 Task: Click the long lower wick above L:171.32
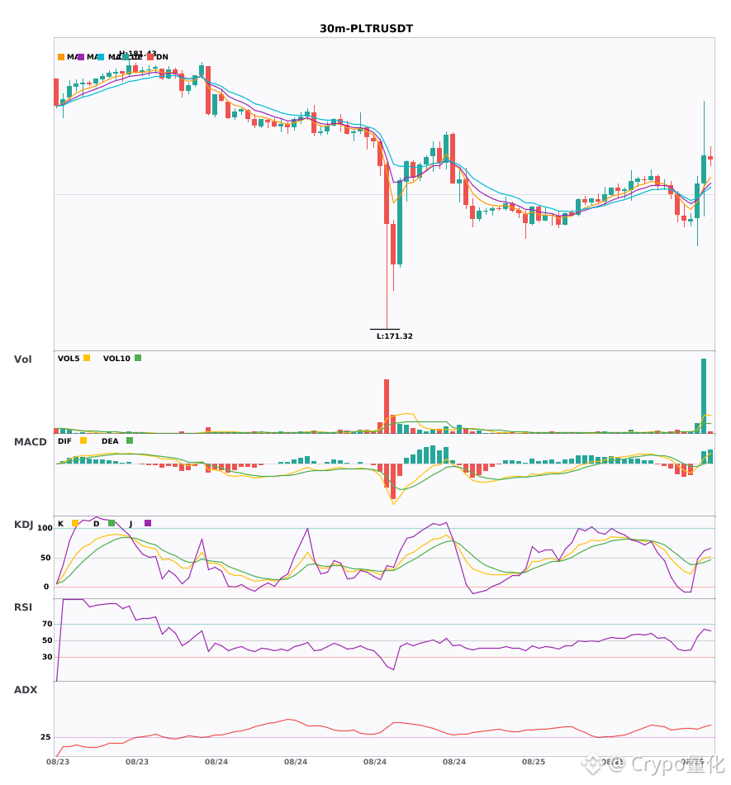(x=387, y=276)
